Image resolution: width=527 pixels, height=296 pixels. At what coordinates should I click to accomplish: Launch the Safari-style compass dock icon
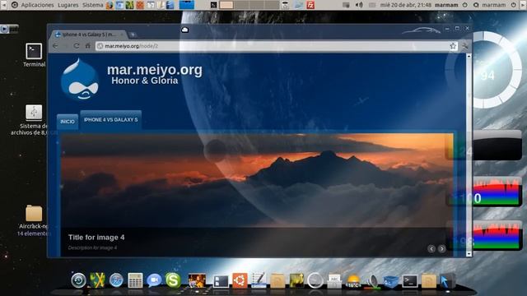coord(116,280)
